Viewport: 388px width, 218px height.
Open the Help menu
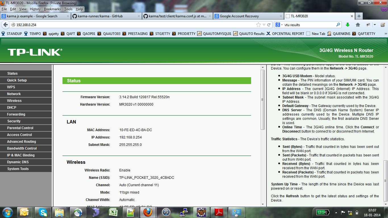click(x=79, y=9)
